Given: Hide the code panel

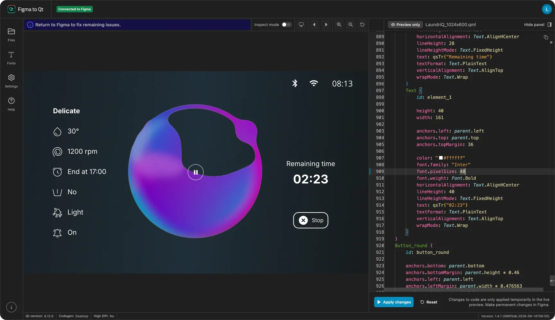Looking at the screenshot, I should point(538,25).
